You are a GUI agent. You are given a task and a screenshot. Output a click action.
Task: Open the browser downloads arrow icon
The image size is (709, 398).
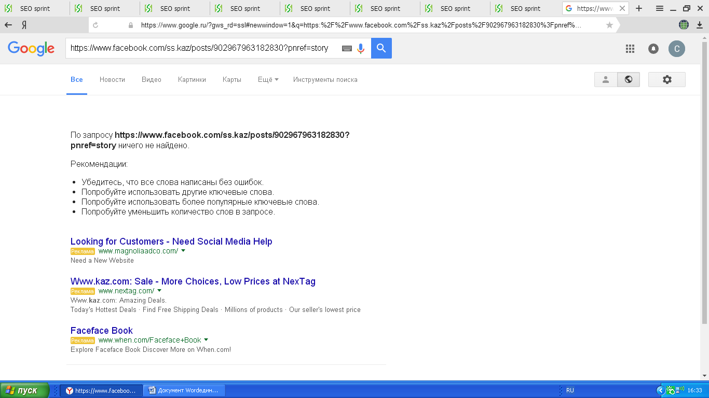[x=699, y=25]
